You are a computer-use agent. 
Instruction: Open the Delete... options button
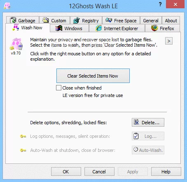tap(148, 122)
